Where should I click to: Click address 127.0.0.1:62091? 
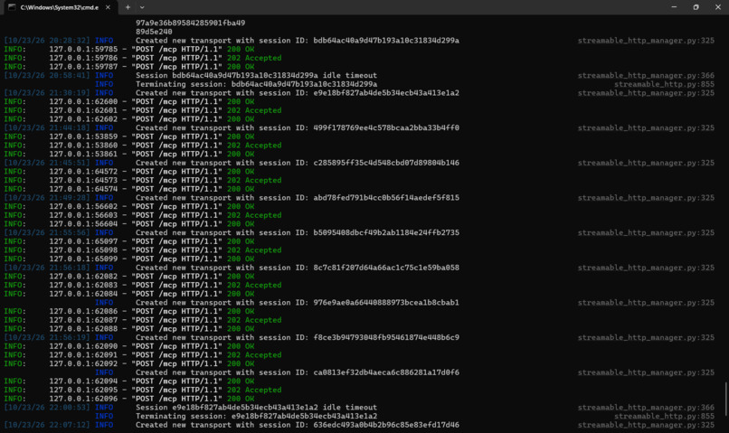pos(83,355)
